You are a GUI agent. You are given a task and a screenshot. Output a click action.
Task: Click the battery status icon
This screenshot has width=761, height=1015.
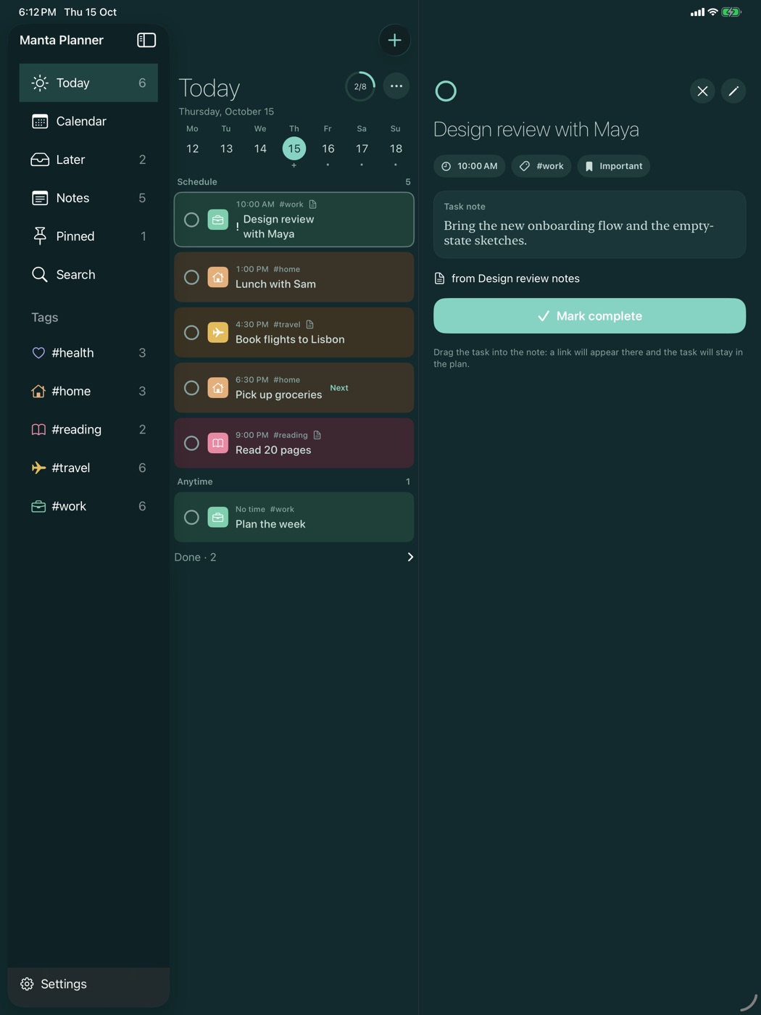coord(731,12)
